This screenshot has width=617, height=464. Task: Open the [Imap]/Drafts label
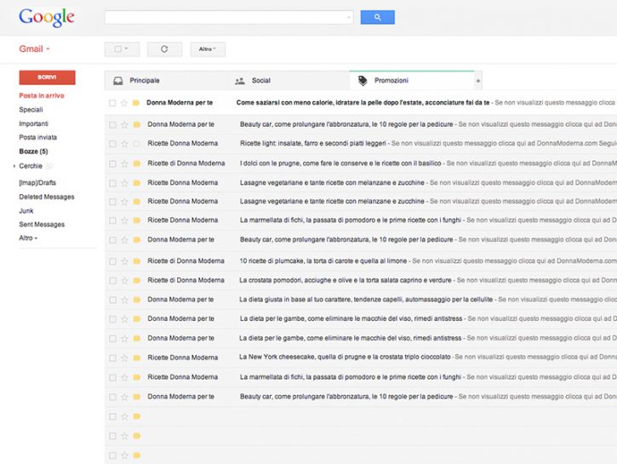pyautogui.click(x=37, y=182)
